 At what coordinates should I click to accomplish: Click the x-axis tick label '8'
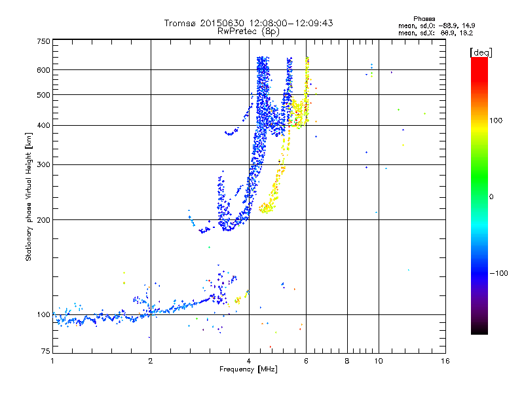[x=347, y=361]
